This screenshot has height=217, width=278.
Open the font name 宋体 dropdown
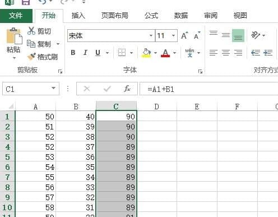tap(151, 35)
